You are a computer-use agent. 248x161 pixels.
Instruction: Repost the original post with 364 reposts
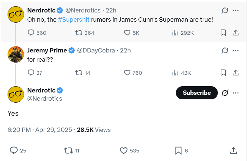(x=79, y=33)
